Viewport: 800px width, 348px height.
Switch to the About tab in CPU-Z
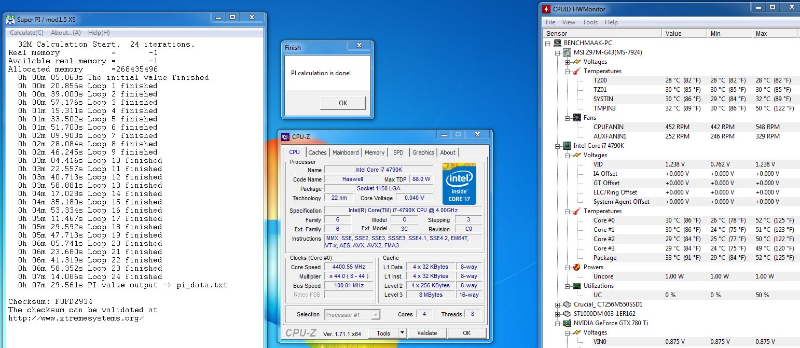[x=448, y=152]
